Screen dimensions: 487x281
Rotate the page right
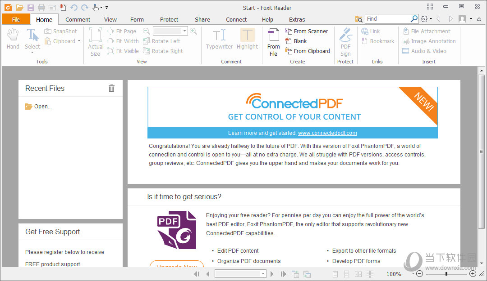[x=163, y=51]
